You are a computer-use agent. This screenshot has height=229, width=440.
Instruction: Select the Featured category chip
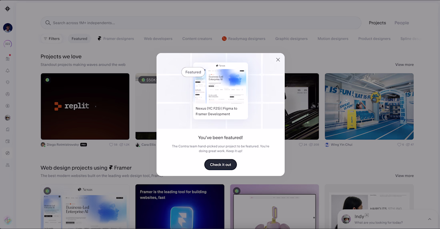(x=80, y=38)
